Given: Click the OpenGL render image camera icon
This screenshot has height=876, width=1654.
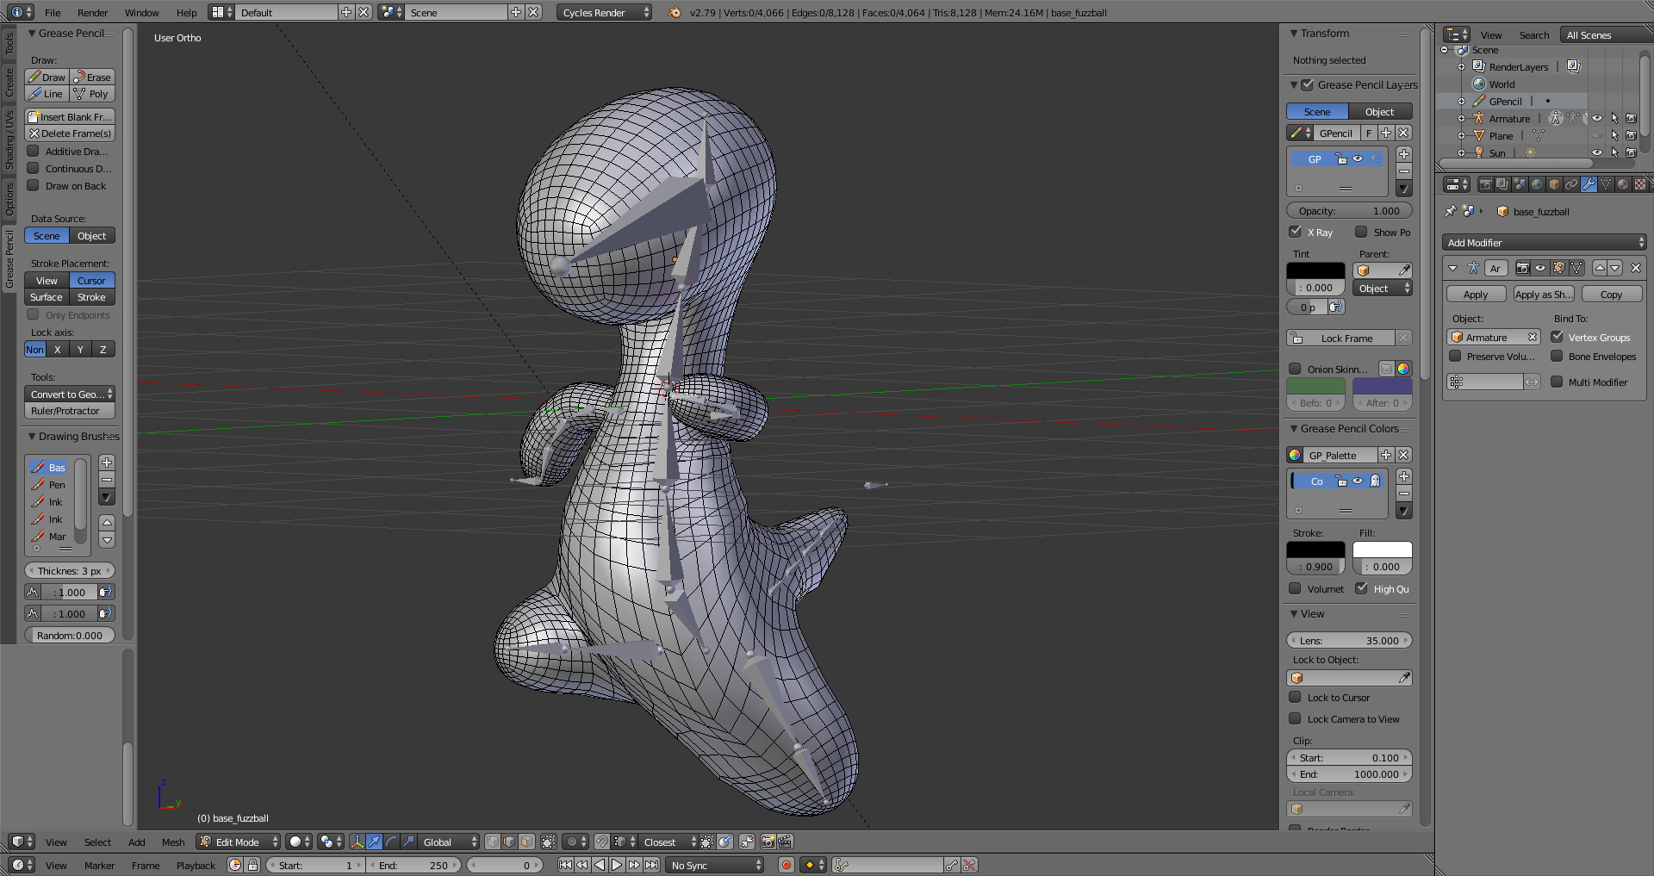Looking at the screenshot, I should 768,842.
